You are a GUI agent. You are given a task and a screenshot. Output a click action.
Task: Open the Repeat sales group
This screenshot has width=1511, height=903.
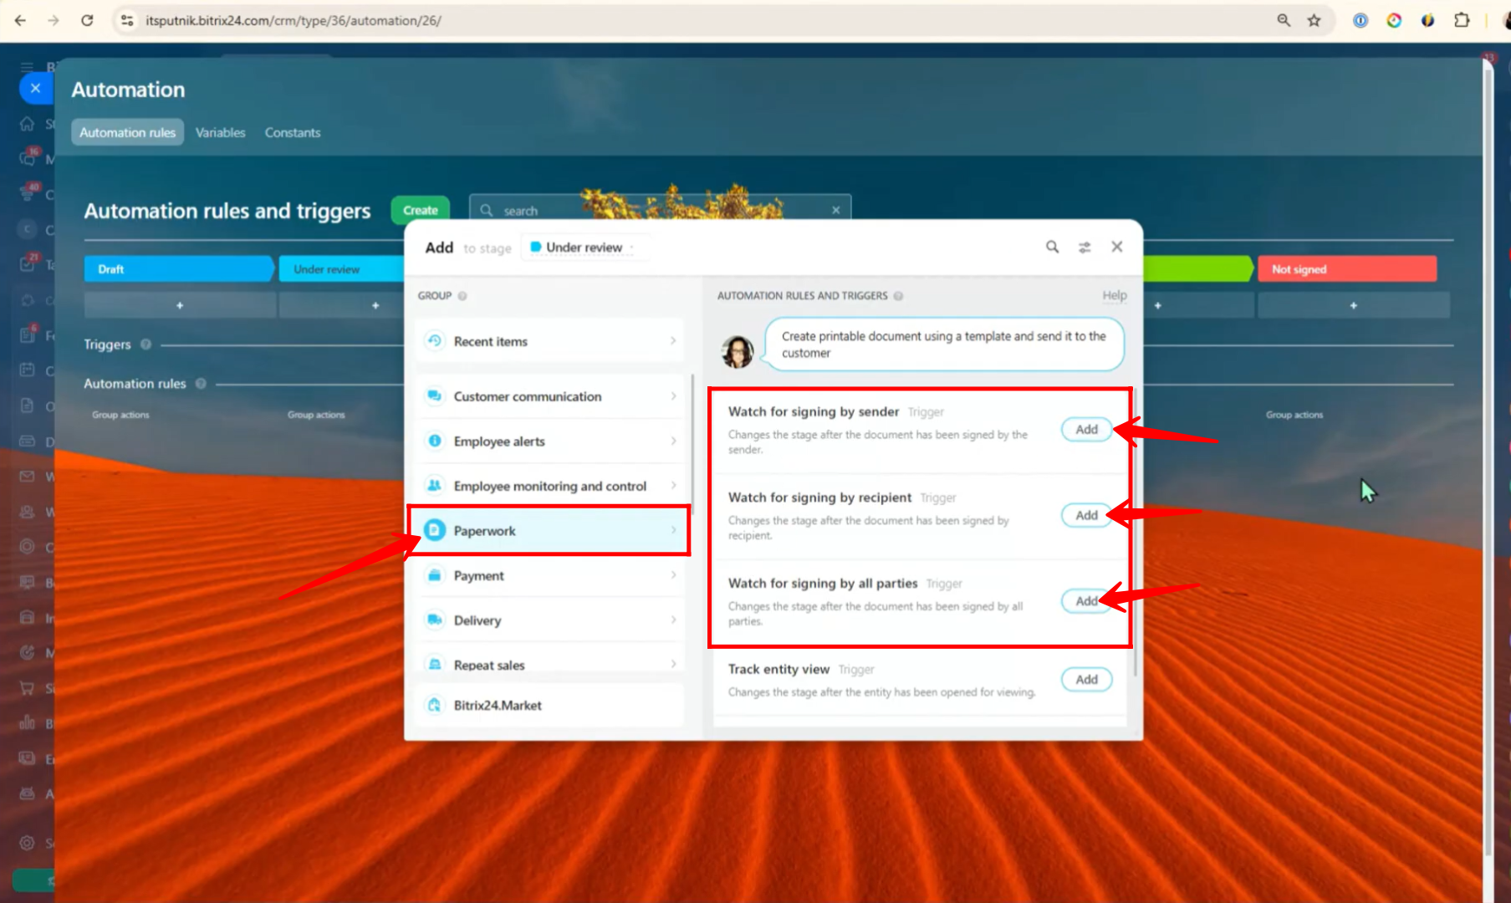tap(551, 664)
